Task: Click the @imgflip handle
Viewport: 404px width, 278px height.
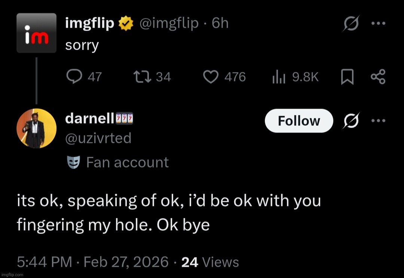Action: [x=169, y=24]
